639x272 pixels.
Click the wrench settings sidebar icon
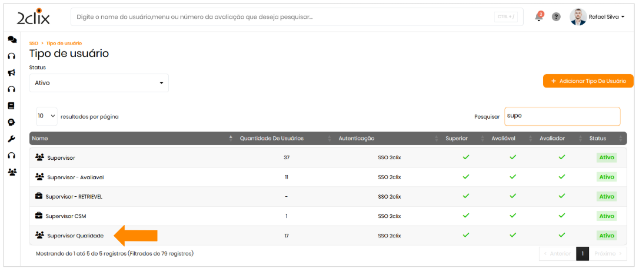pos(11,139)
